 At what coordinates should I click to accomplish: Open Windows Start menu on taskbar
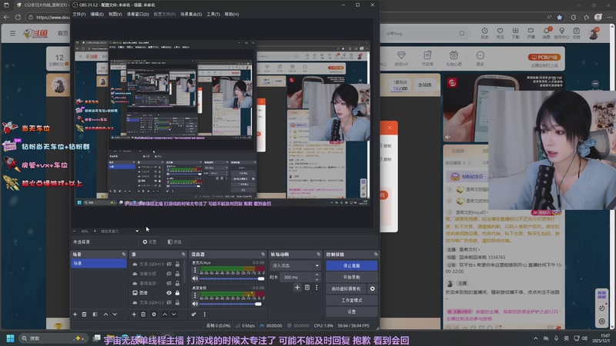point(11,338)
